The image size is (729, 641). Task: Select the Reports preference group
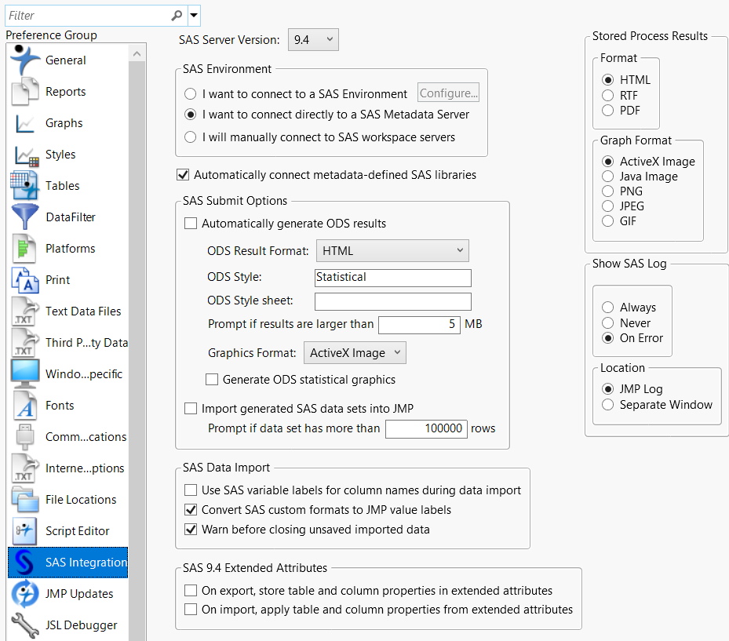65,92
